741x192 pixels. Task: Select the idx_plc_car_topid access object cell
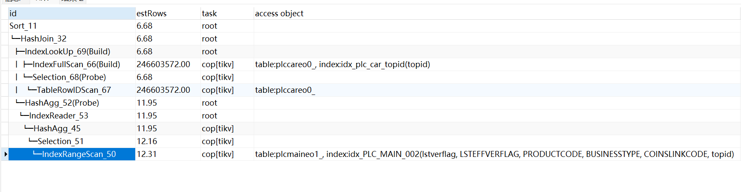(x=342, y=65)
